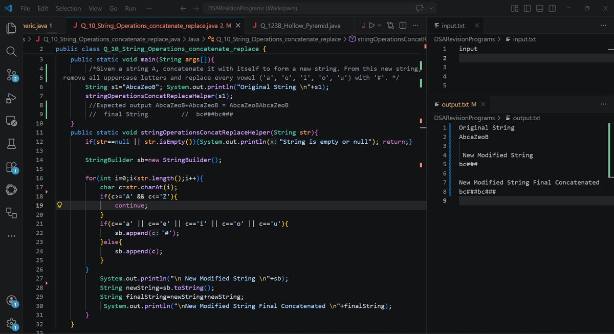Click the stringOperationsConcatR method breadcrumb
Viewport: 614px width, 334px height.
coord(388,39)
